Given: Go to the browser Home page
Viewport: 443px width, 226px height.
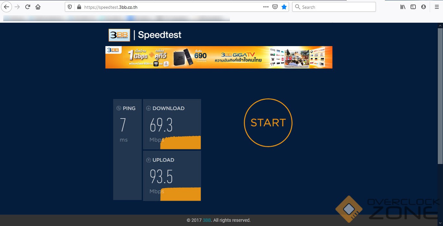Looking at the screenshot, I should click(38, 7).
